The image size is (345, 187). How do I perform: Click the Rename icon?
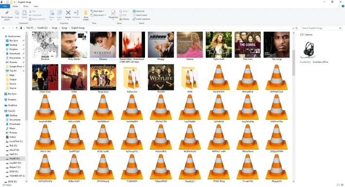pyautogui.click(x=76, y=13)
